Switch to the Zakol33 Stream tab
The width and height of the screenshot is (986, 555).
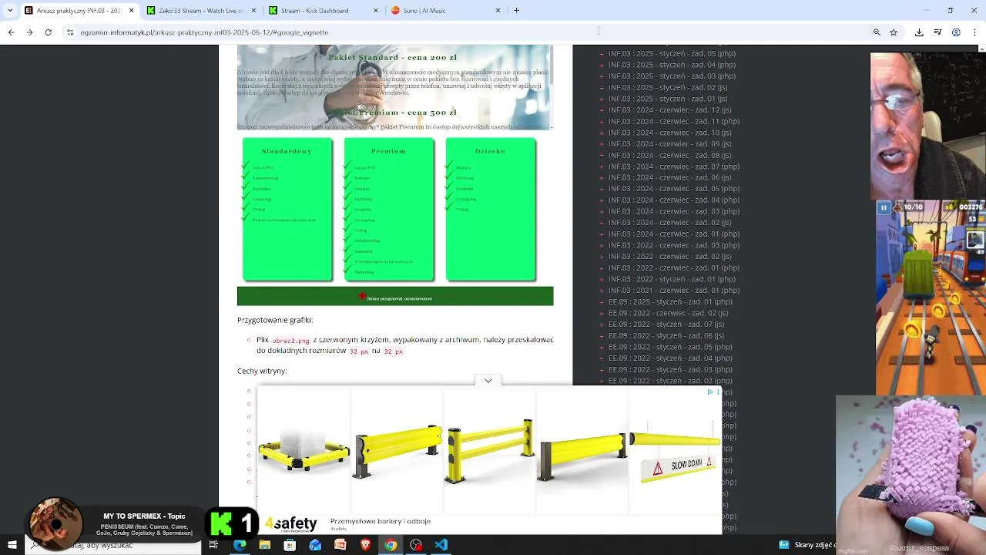coord(200,10)
